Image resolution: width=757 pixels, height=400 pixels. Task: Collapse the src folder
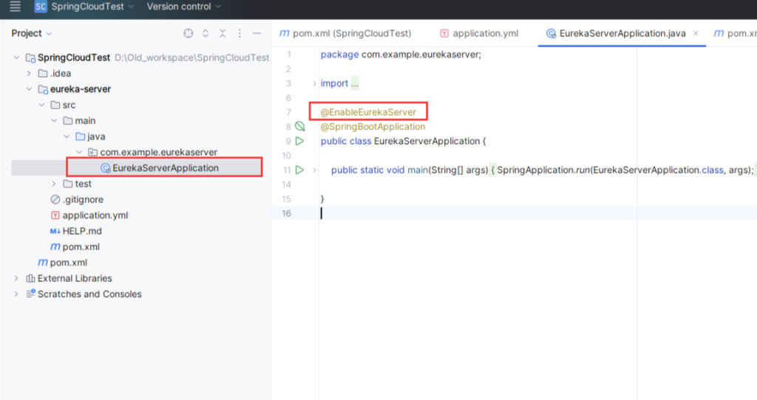click(x=41, y=105)
